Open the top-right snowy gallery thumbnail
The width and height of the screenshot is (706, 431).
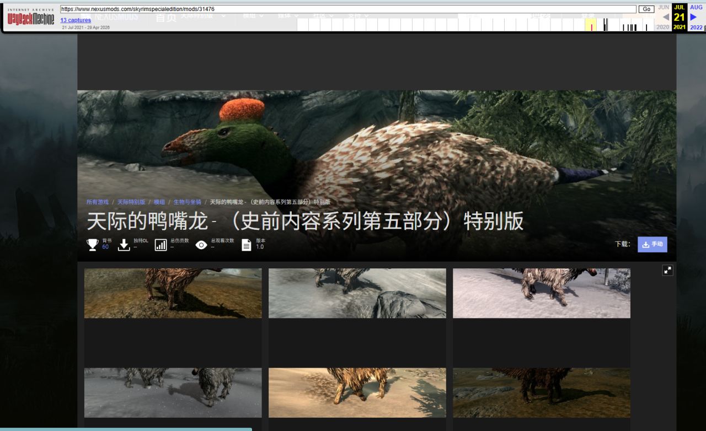tap(542, 293)
